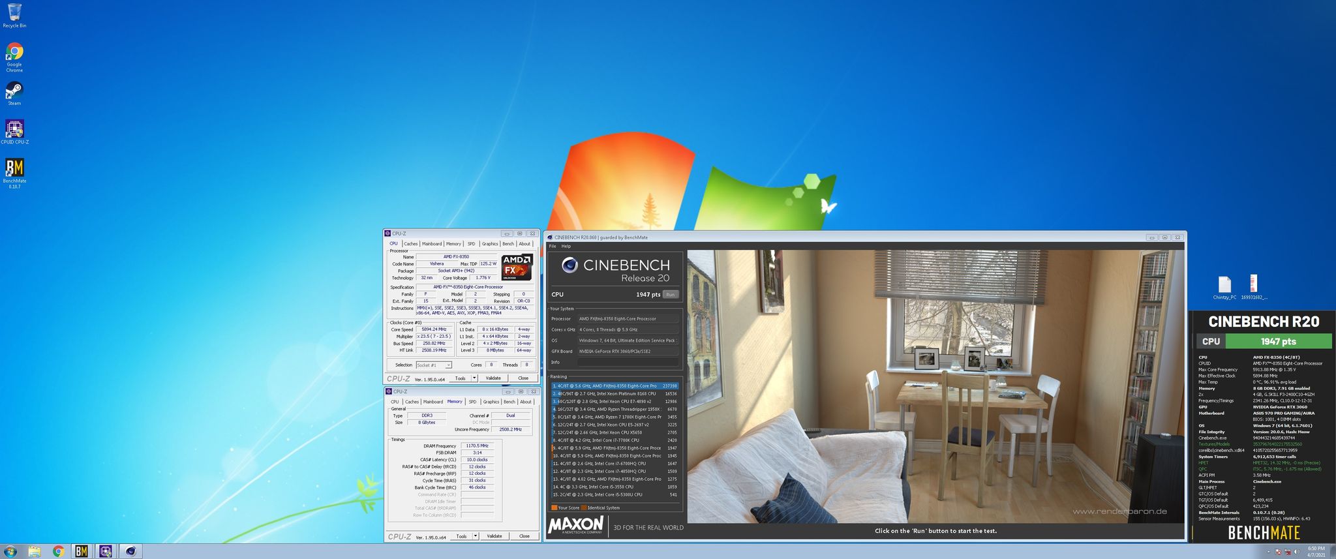This screenshot has width=1336, height=559.
Task: Click Close button in upper CPU-Z window
Action: pos(523,378)
